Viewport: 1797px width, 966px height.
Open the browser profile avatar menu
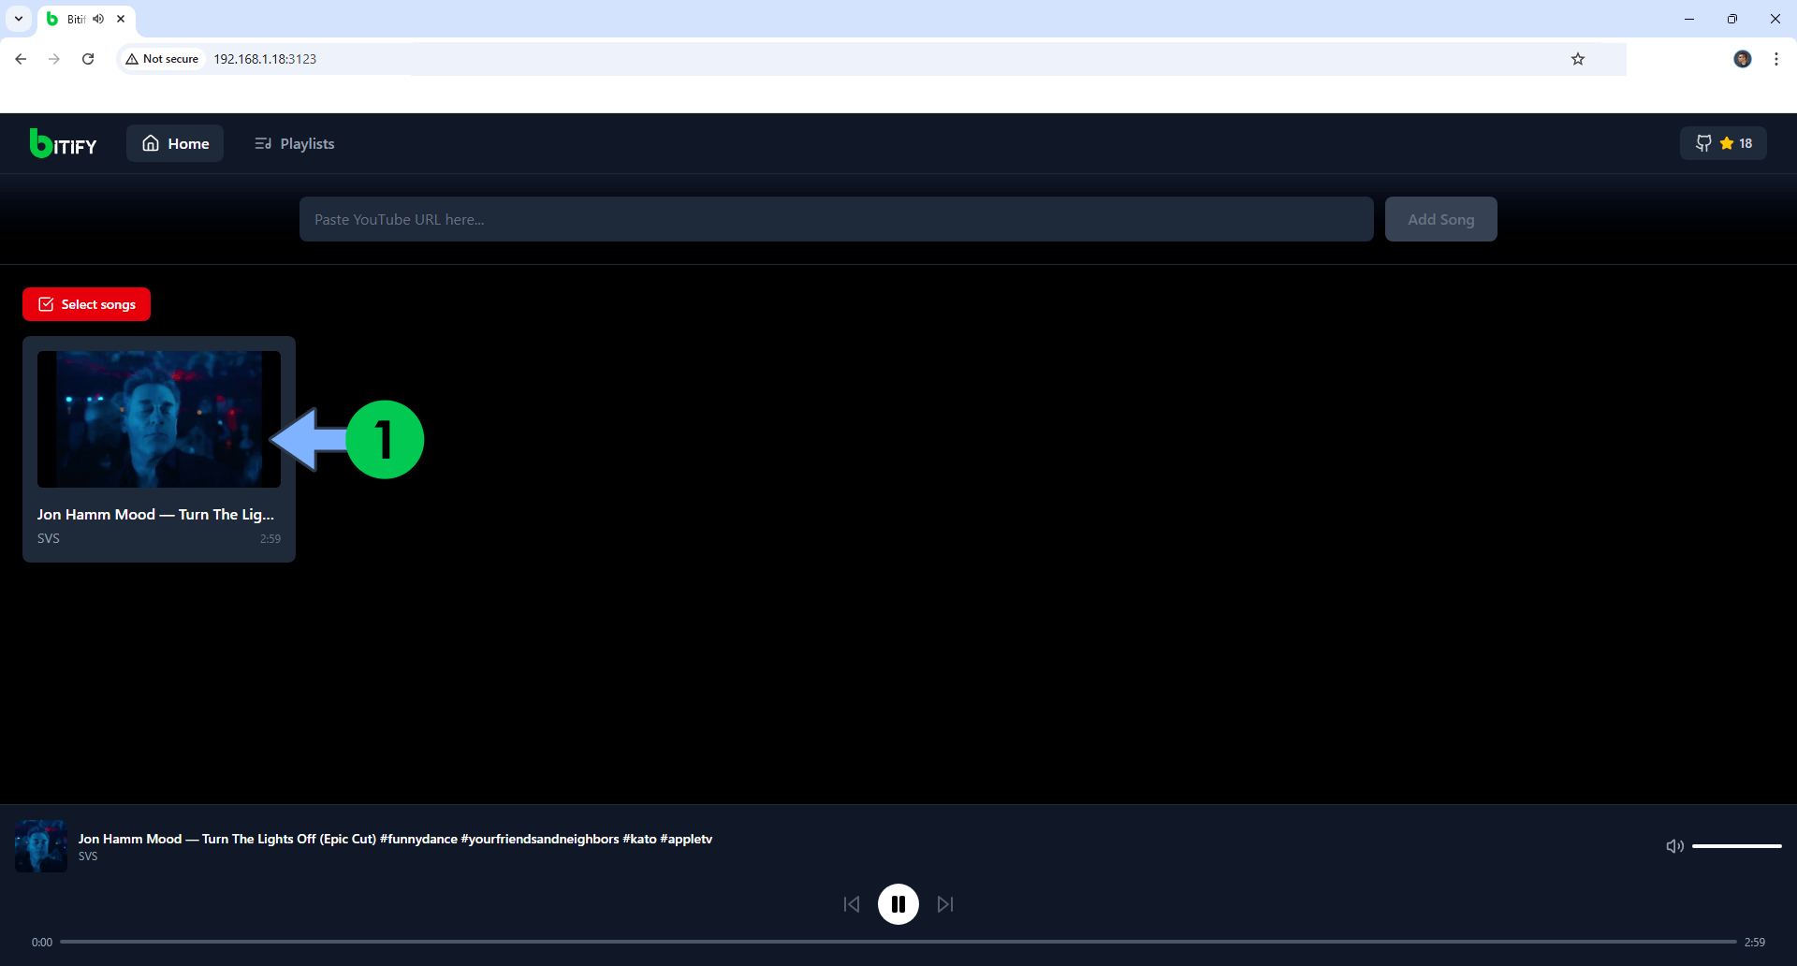click(x=1743, y=58)
